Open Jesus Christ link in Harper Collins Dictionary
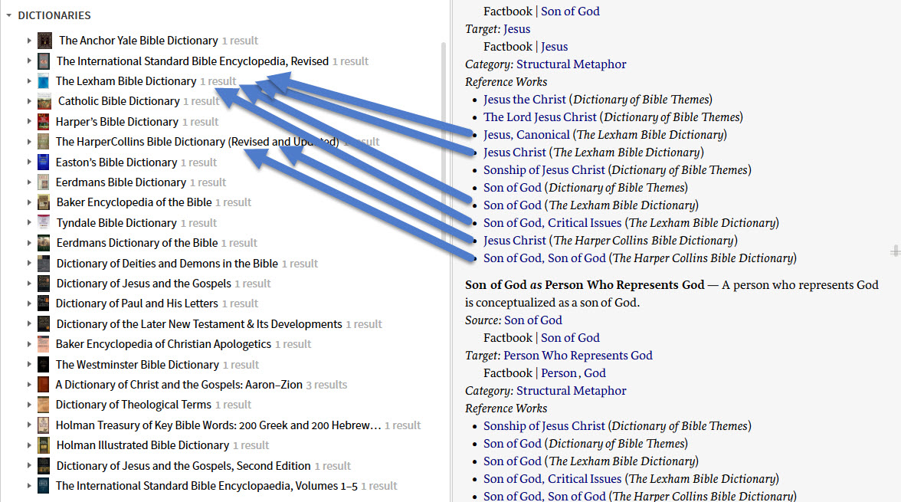Screen dimensions: 901x502 [514, 241]
